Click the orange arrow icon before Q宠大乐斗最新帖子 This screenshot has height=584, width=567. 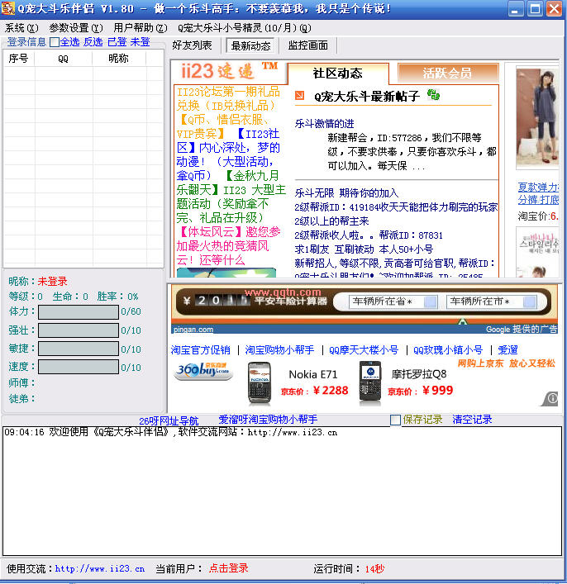(299, 96)
